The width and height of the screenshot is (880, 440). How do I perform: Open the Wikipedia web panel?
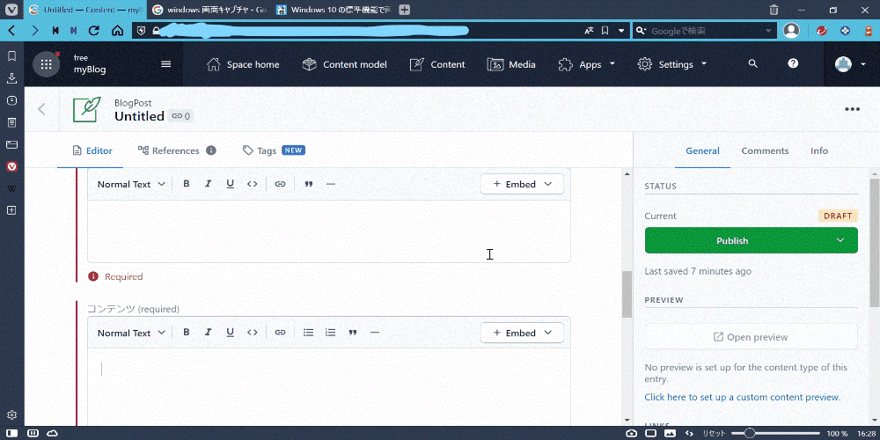click(x=11, y=188)
